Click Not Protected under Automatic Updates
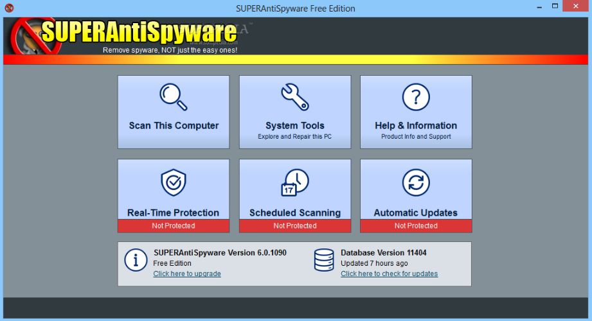This screenshot has height=321, width=592. [x=416, y=225]
